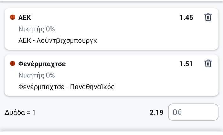The image size is (223, 135).
Task: Click the 1.51 odds value
Action: pyautogui.click(x=186, y=64)
